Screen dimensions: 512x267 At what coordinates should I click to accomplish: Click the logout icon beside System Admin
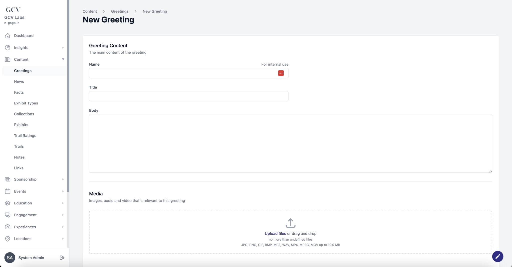(62, 258)
